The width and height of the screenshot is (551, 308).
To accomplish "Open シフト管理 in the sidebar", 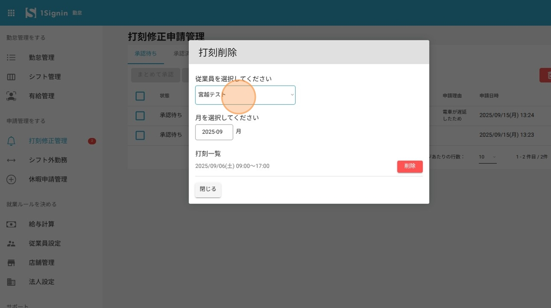I will pos(45,77).
